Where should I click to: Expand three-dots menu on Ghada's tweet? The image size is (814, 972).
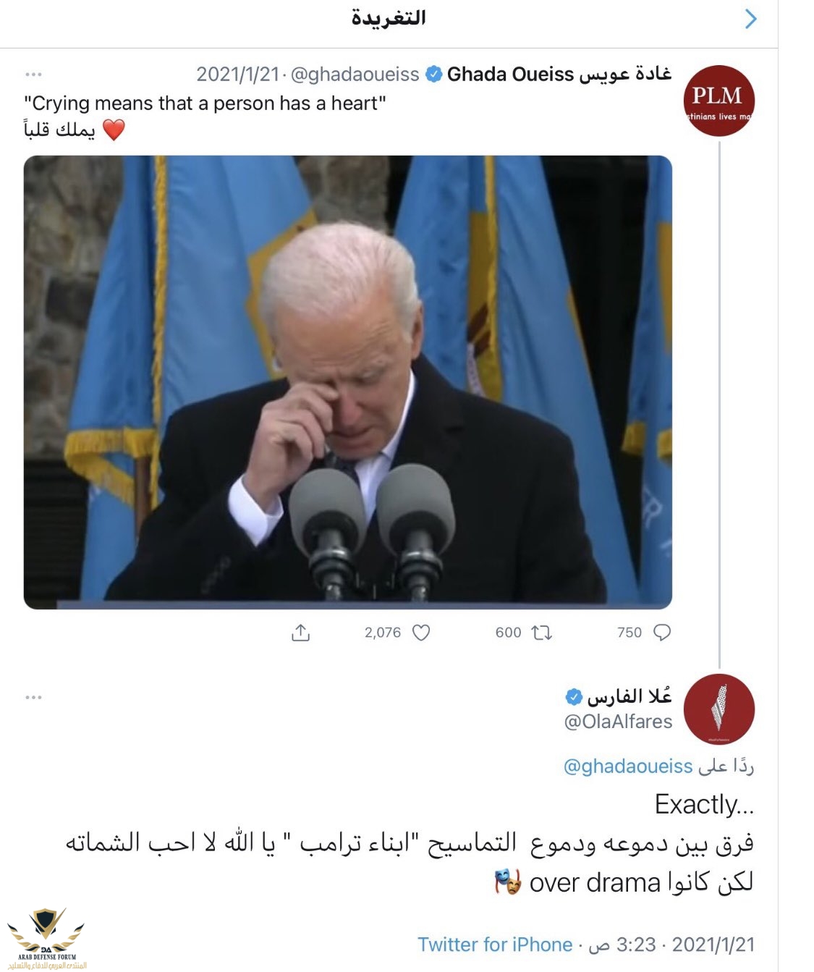(x=33, y=75)
